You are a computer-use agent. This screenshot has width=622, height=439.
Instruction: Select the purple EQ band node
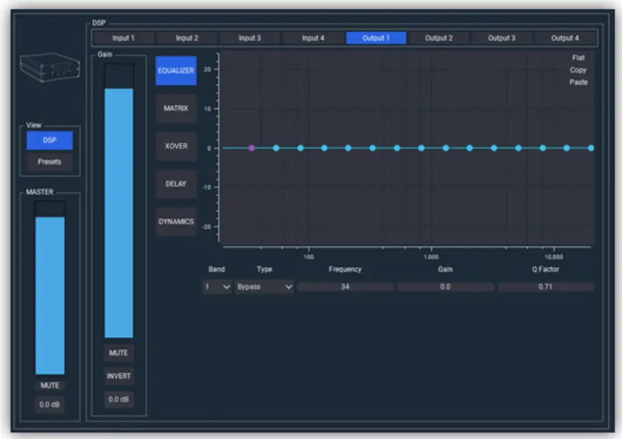(x=251, y=147)
